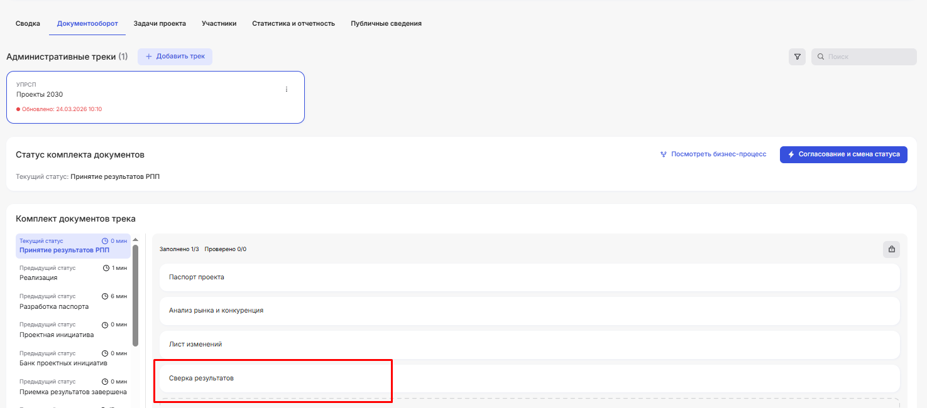
Task: Expand Анализ рынка и конкуренция row
Action: (x=529, y=310)
